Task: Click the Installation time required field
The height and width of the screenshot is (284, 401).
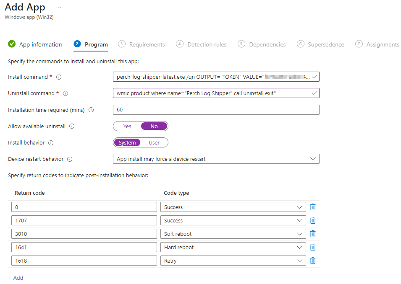Action: 216,110
